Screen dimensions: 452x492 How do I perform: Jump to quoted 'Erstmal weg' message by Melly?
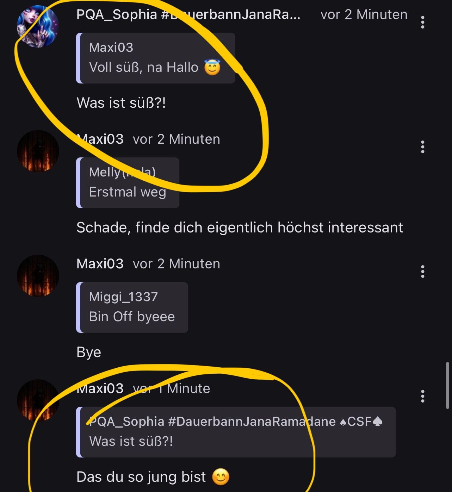pos(128,183)
